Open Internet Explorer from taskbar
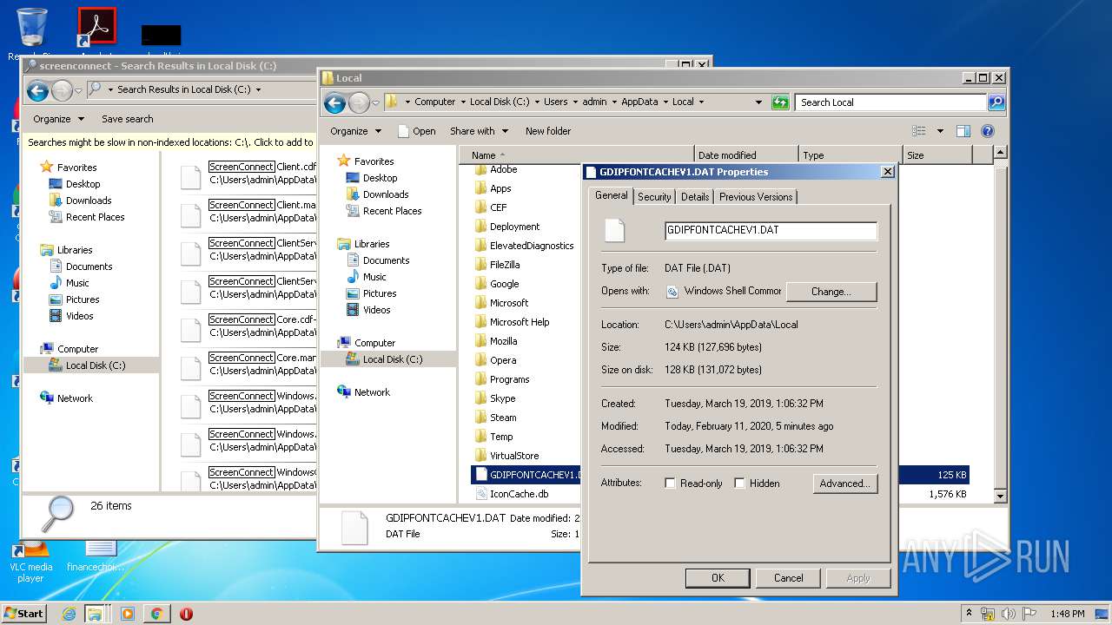This screenshot has width=1112, height=625. coord(69,614)
